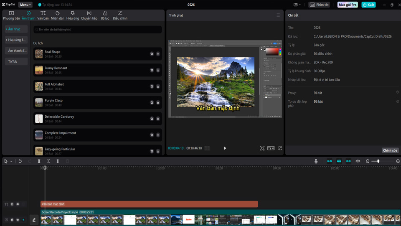Viewport: 401px width, 226px height.
Task: Click the Xuất export button
Action: (368, 5)
